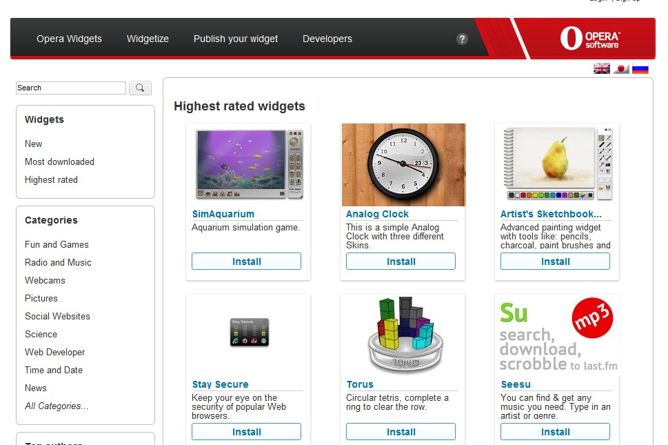This screenshot has height=445, width=668.
Task: Browse the Pictures category
Action: pyautogui.click(x=41, y=298)
